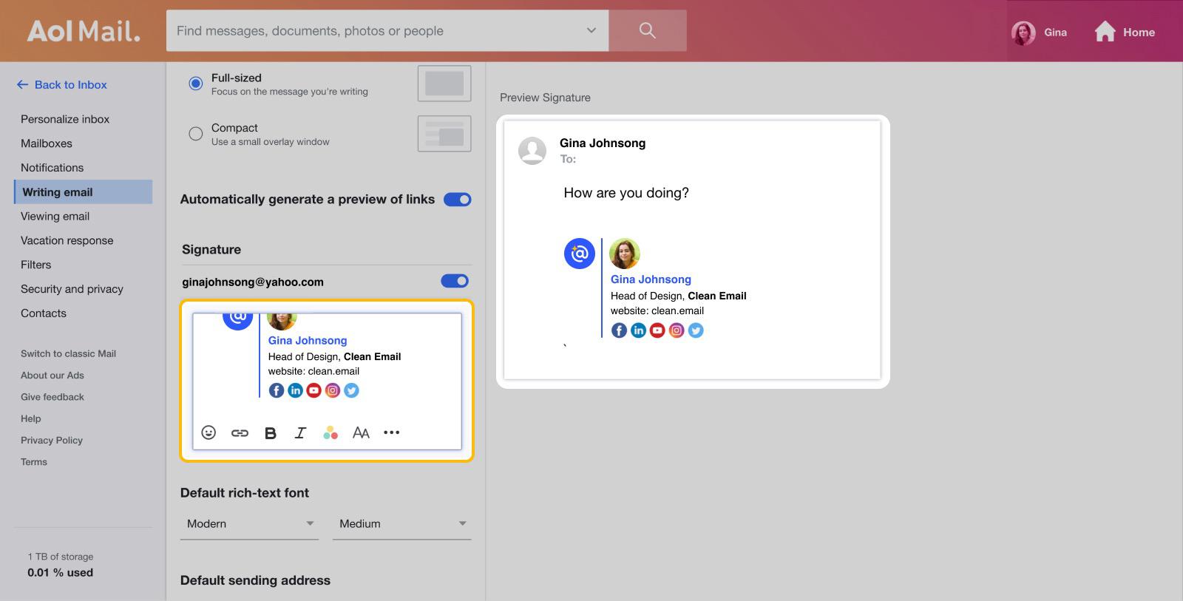This screenshot has height=601, width=1183.
Task: Click Give feedback link
Action: pos(52,397)
